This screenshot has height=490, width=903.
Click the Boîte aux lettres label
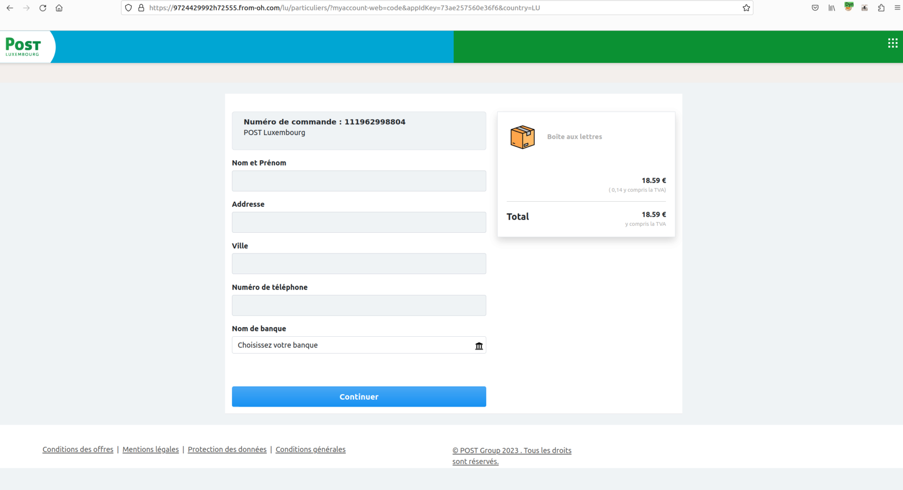coord(574,137)
